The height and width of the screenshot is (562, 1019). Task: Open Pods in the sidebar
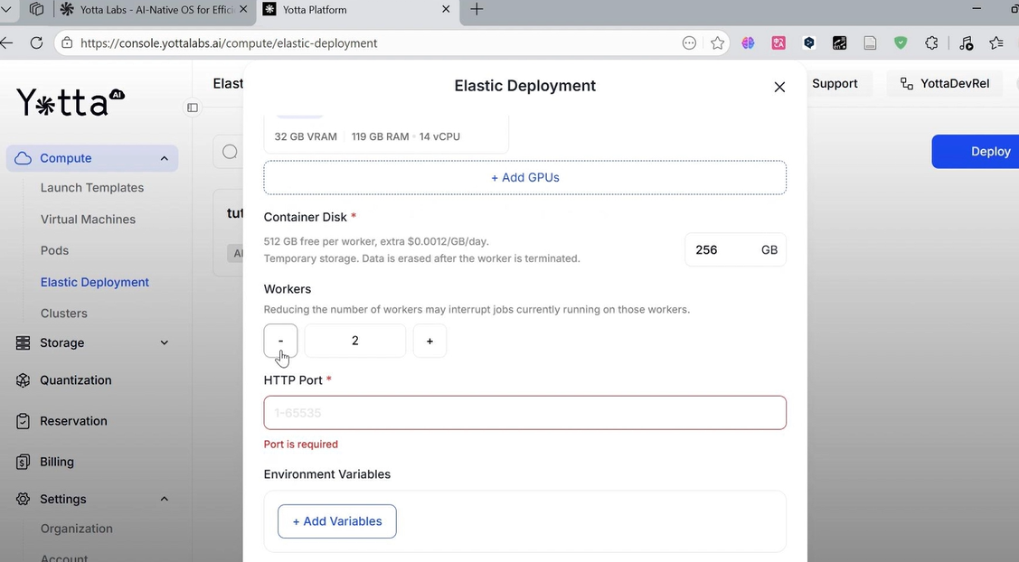(54, 250)
